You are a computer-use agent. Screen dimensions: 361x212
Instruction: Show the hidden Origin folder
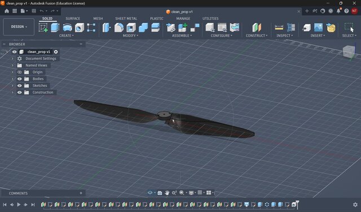(20, 72)
